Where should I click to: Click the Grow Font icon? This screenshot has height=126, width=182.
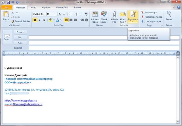[60, 14]
